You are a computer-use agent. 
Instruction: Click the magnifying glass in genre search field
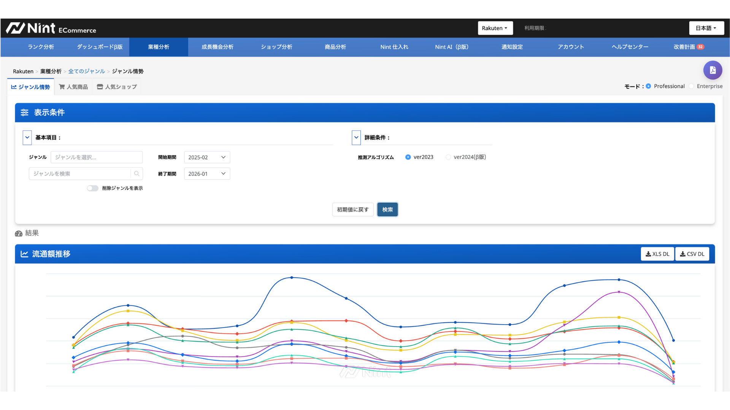tap(136, 173)
